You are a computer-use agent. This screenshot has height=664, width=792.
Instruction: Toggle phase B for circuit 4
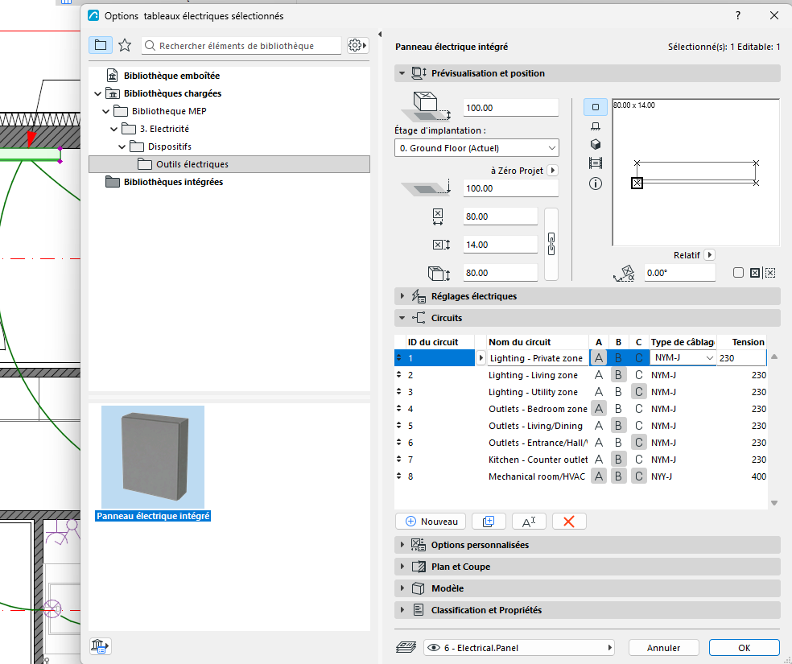click(x=618, y=409)
